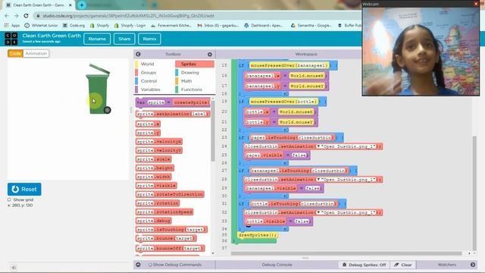The width and height of the screenshot is (485, 273).
Task: Open the Shopify bookmark
Action: (x=99, y=25)
